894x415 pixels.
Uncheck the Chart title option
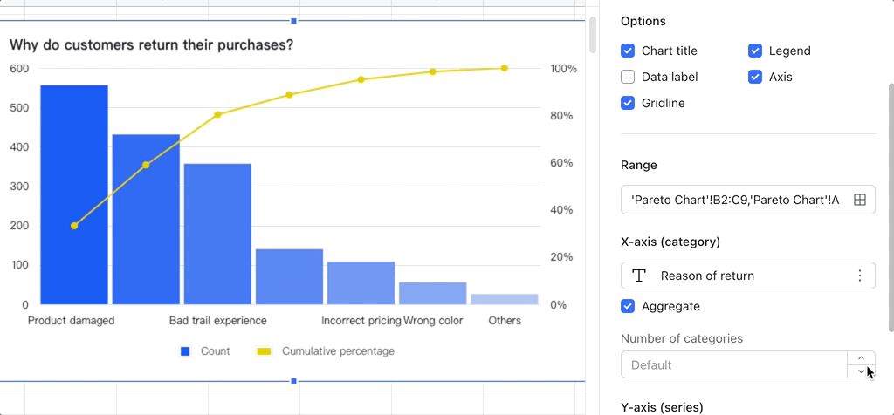(628, 51)
